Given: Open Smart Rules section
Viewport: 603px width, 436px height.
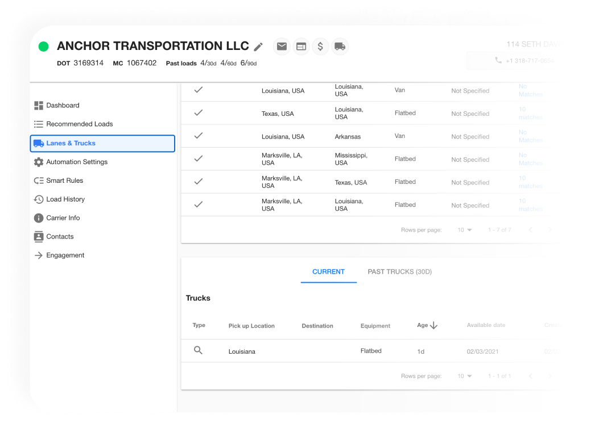Looking at the screenshot, I should click(64, 181).
